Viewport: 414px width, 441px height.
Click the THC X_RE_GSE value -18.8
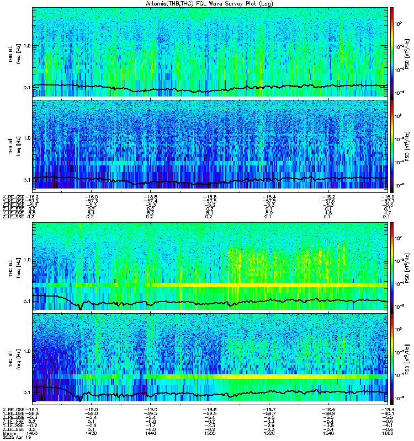[210, 410]
